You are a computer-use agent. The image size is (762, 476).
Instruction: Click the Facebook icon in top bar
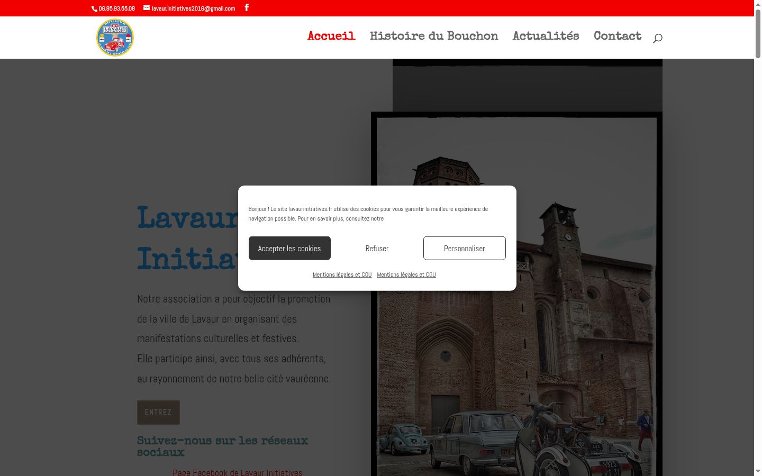(x=247, y=8)
